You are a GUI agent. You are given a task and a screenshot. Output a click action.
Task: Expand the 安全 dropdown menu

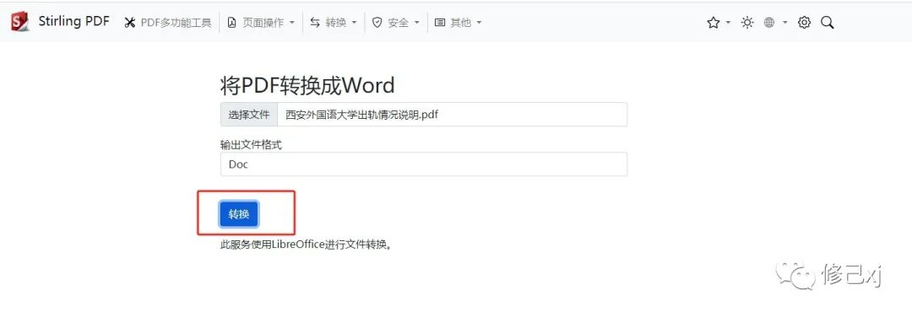(x=395, y=23)
